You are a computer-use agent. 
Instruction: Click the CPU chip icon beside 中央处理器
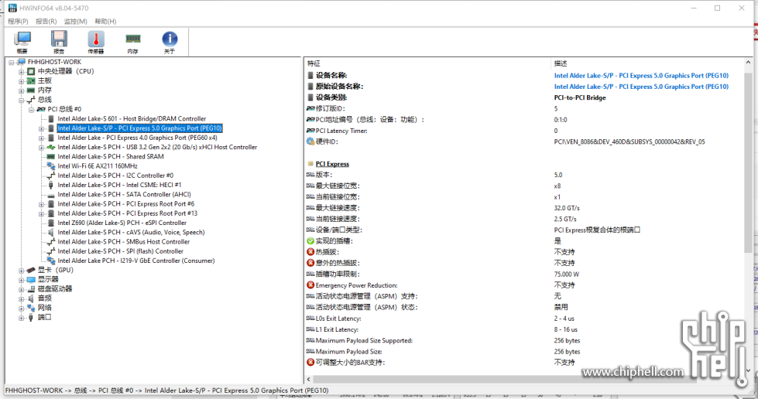click(x=31, y=71)
